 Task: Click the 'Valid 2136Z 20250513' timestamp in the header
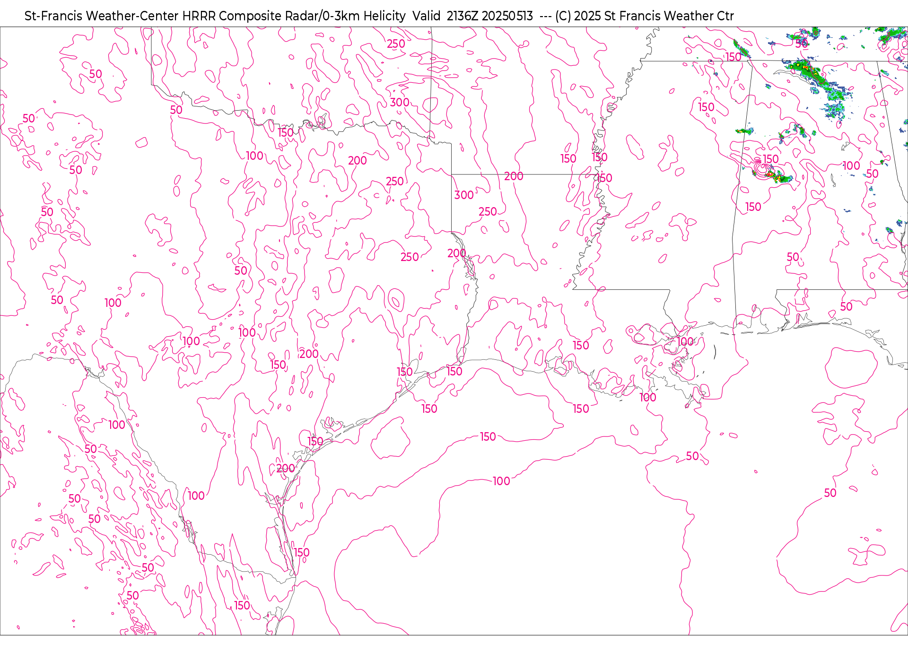tap(472, 16)
